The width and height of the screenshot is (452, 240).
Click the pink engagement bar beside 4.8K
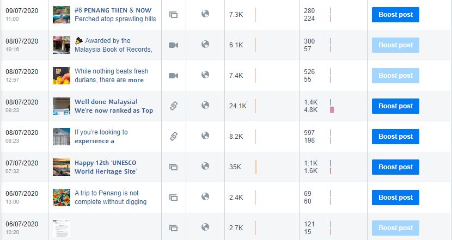click(x=332, y=110)
